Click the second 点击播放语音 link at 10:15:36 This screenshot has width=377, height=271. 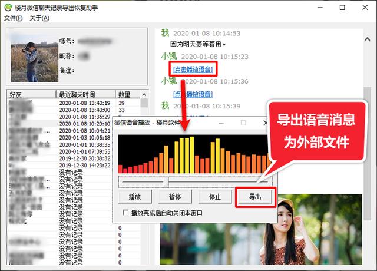(x=194, y=94)
